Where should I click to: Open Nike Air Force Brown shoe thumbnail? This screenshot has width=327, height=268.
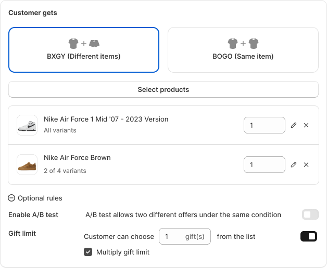[x=27, y=165]
